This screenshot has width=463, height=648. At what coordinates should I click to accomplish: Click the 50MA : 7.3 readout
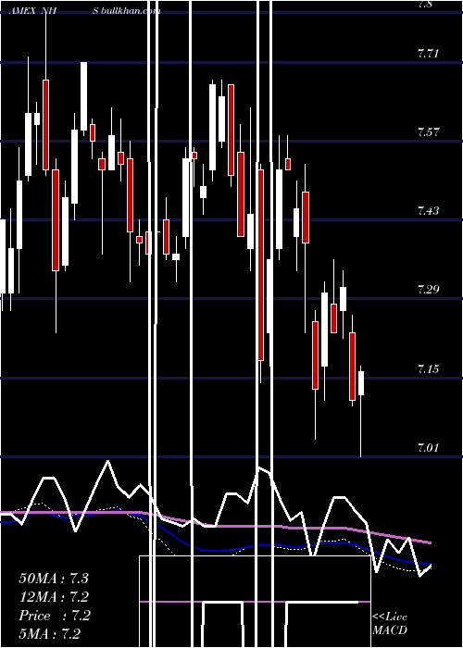tap(54, 578)
